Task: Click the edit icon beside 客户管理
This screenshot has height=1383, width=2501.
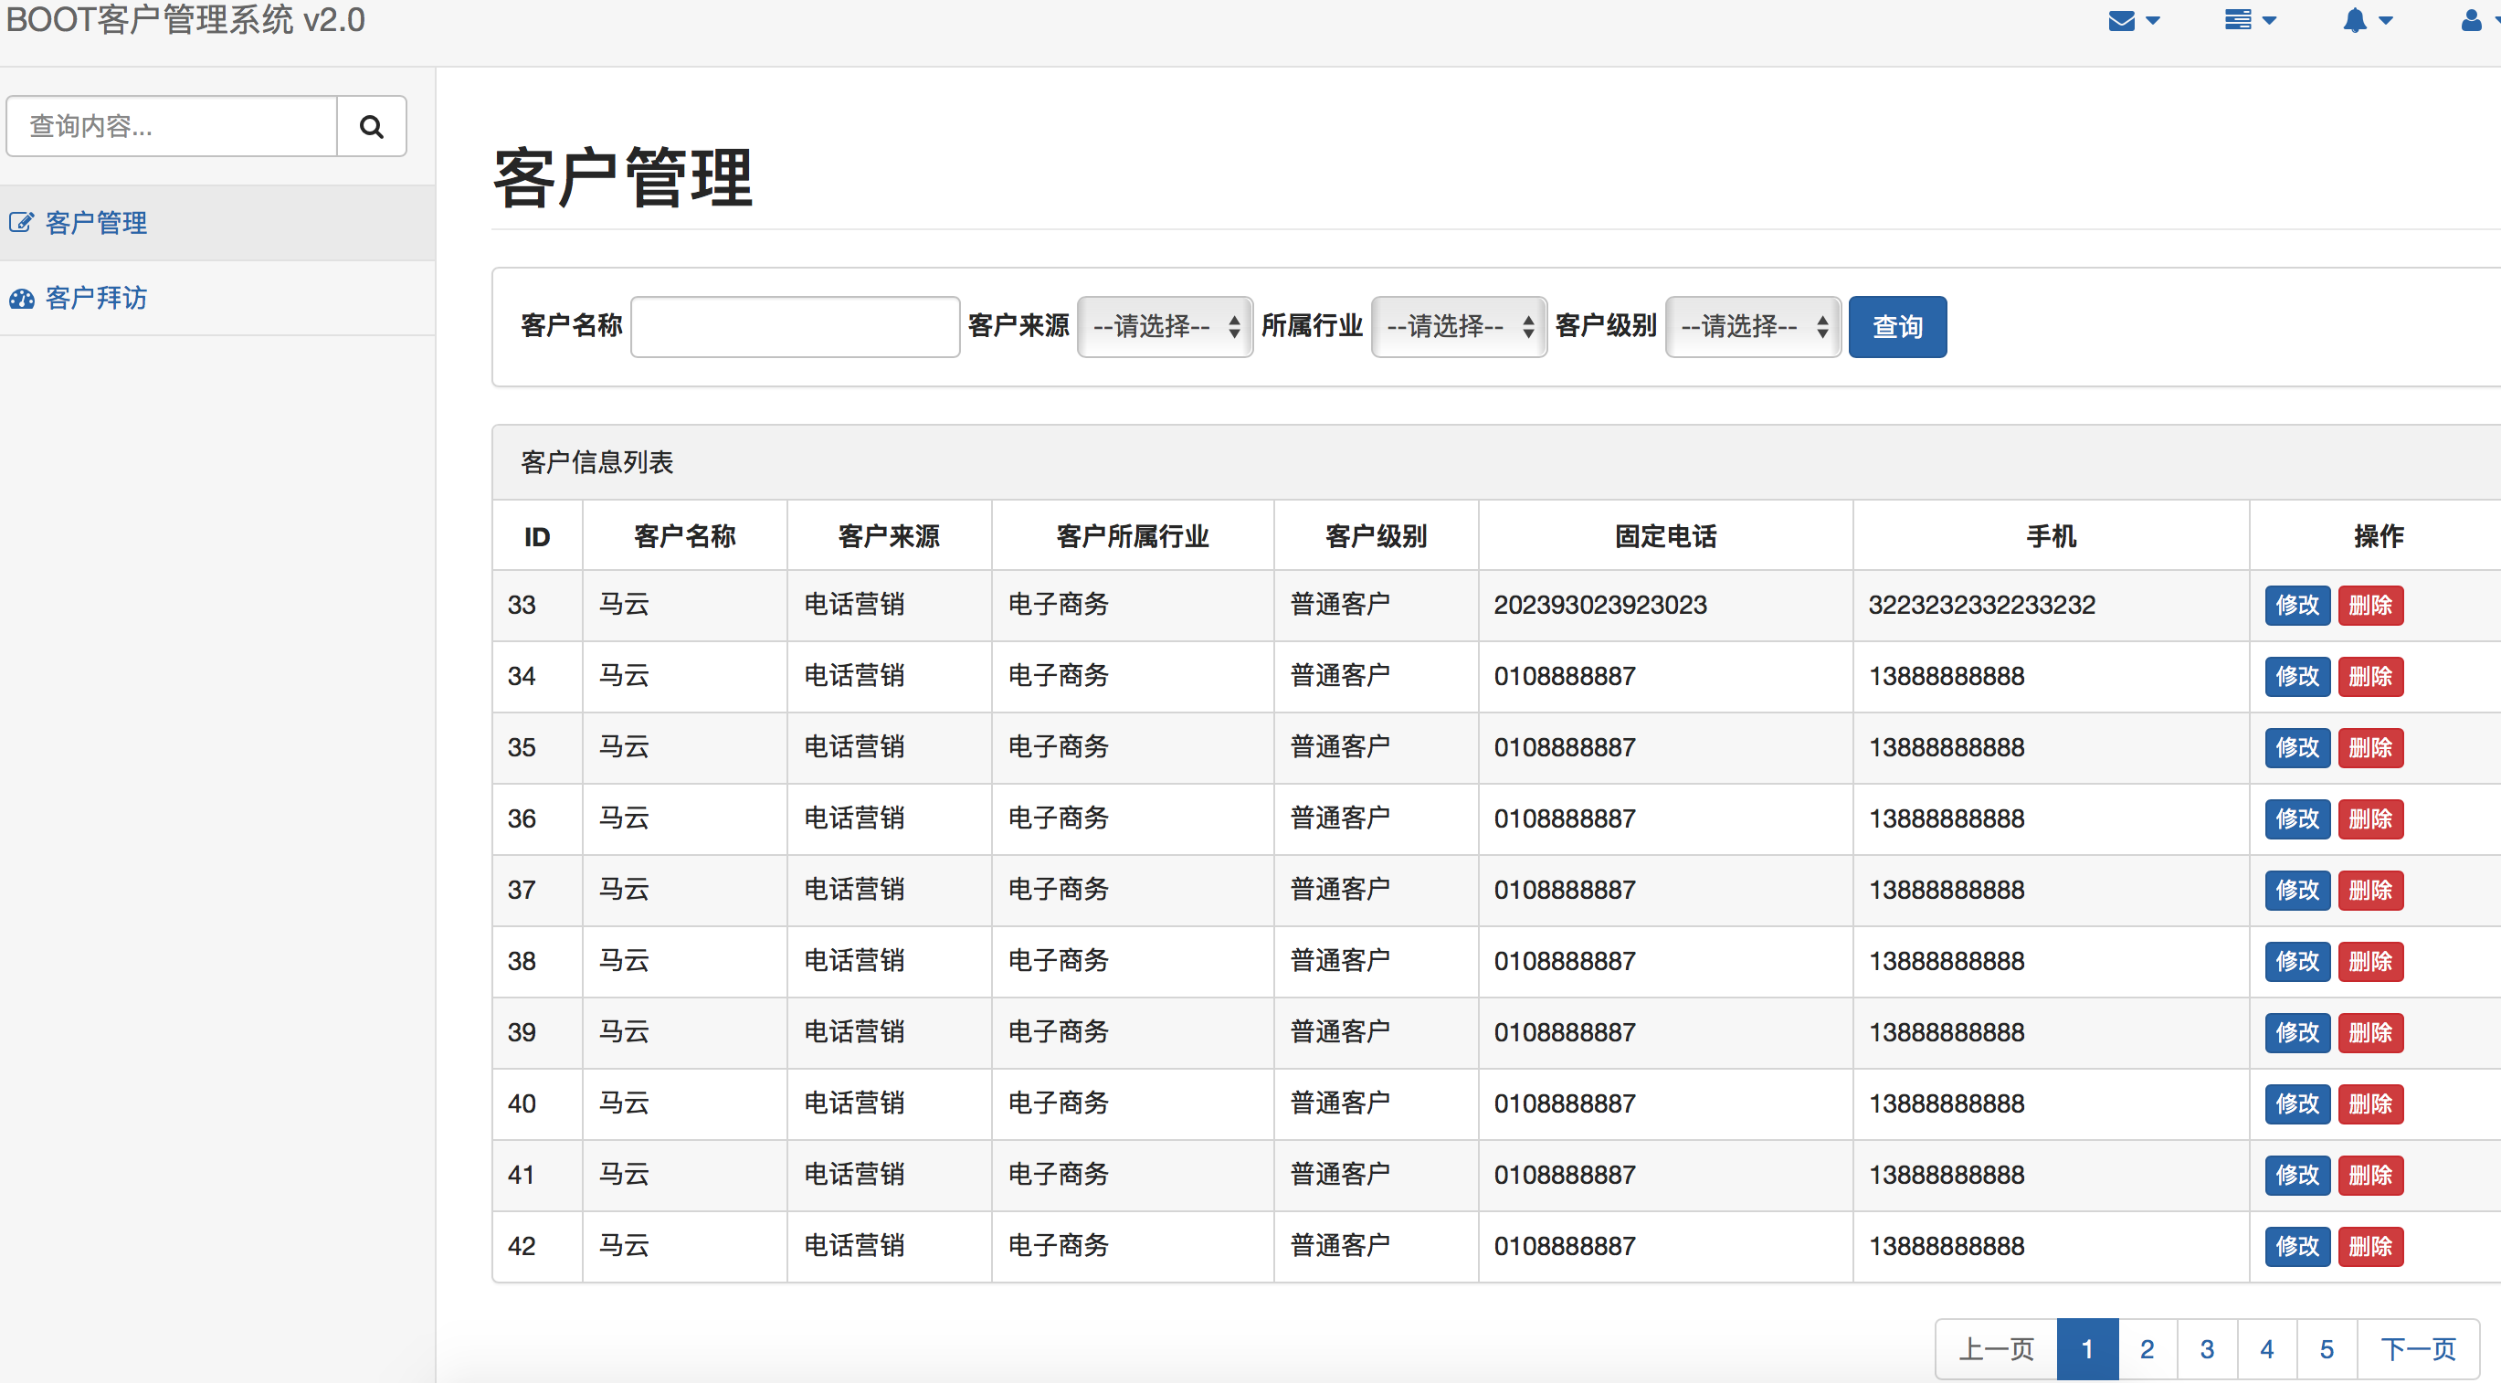Action: point(21,222)
